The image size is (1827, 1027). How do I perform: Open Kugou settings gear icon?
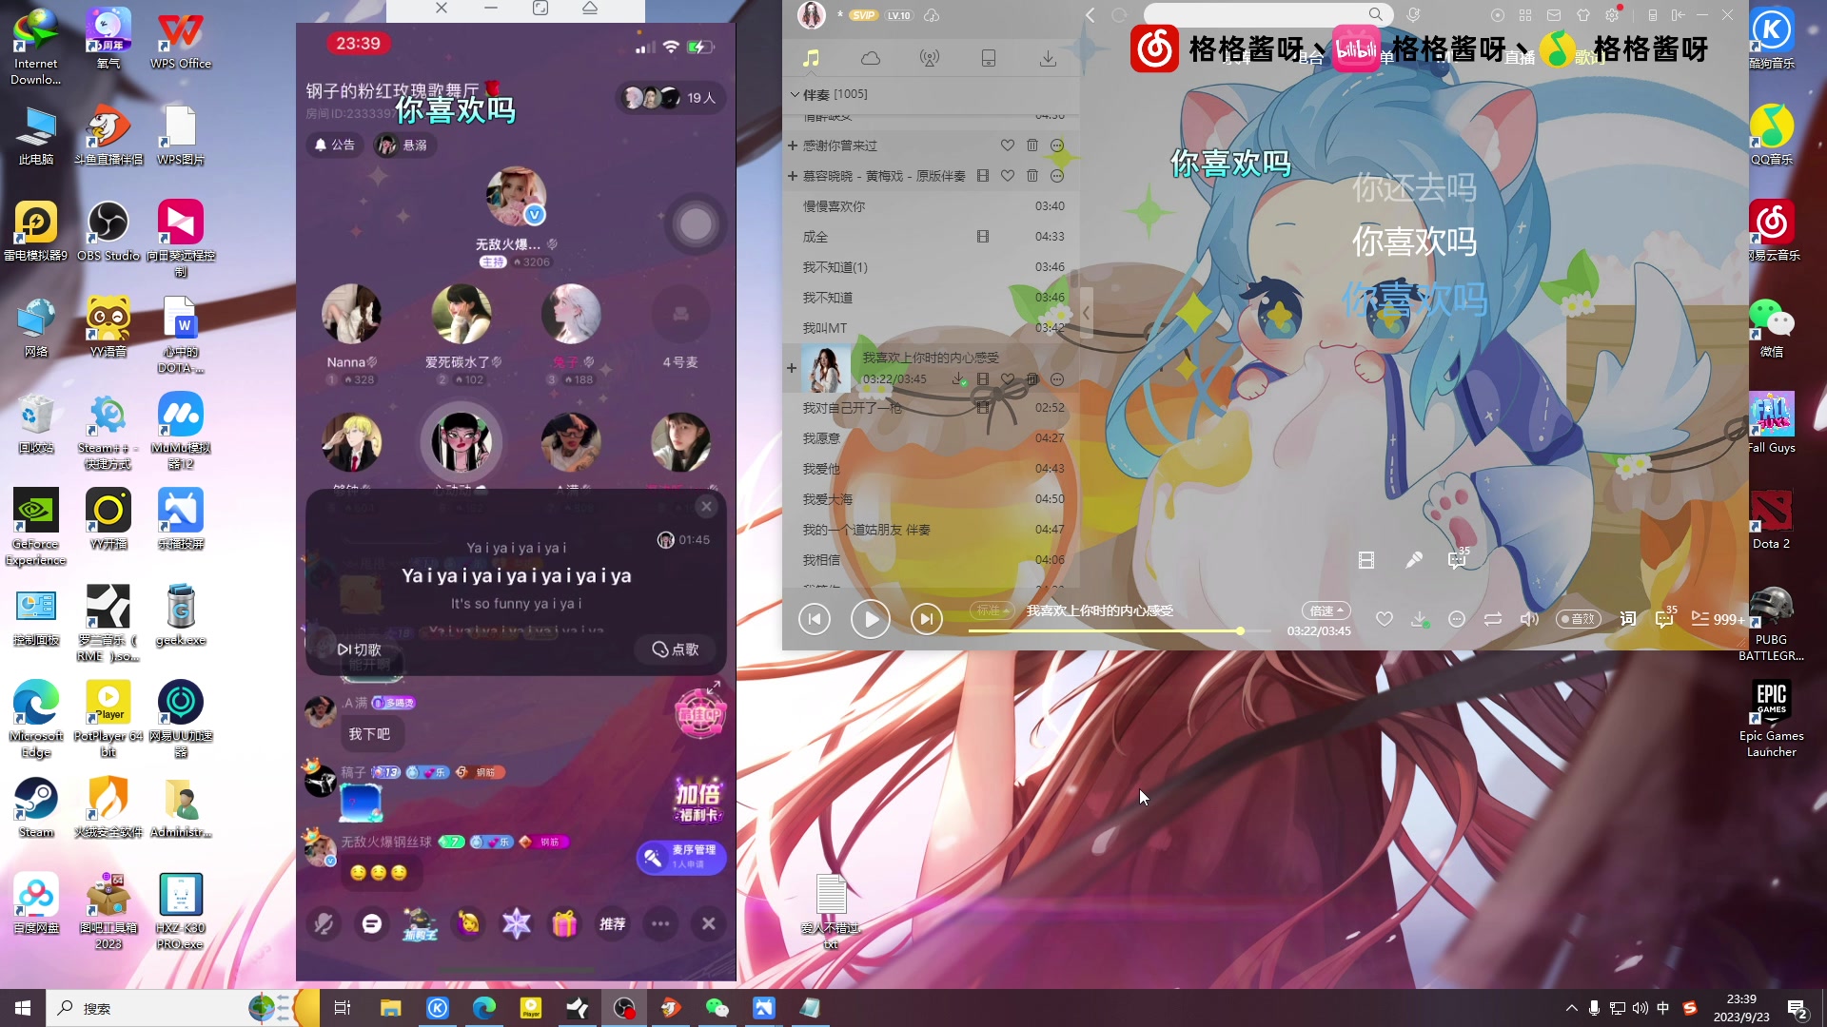[x=1612, y=15]
